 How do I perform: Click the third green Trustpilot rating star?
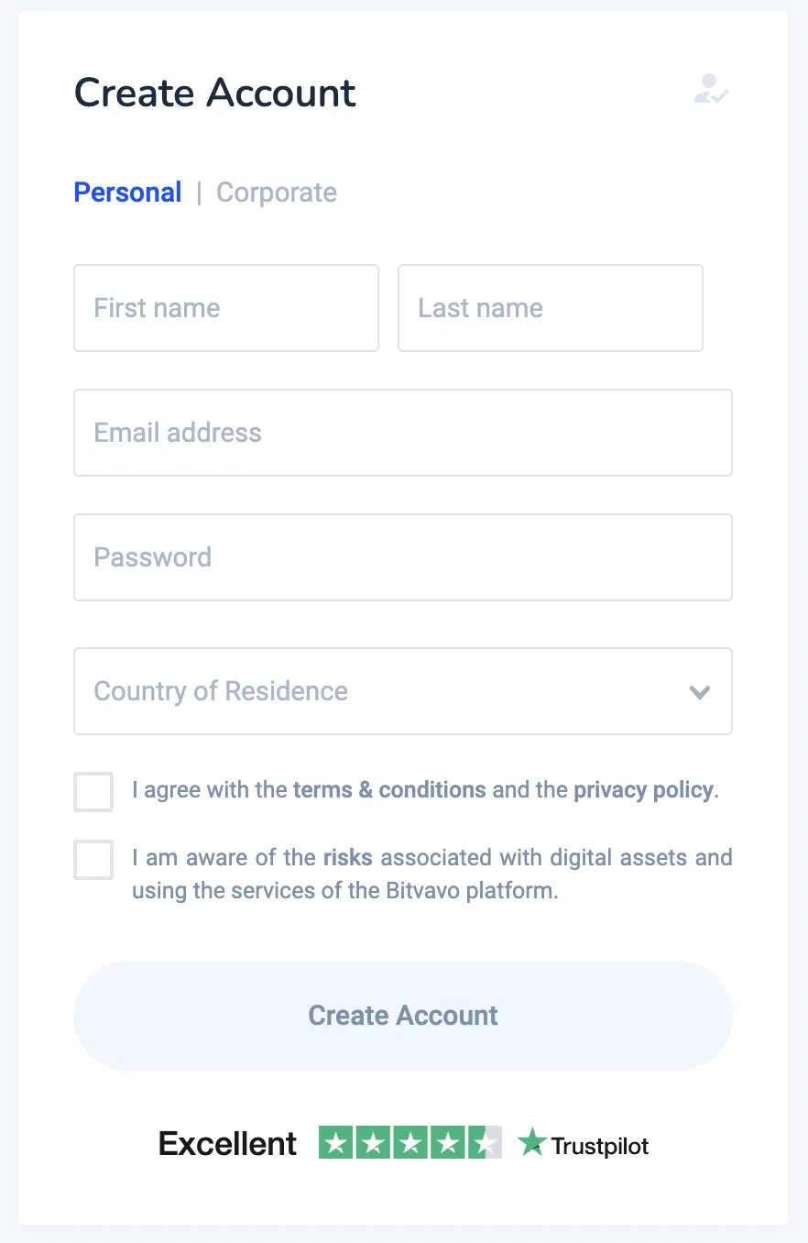click(x=410, y=1142)
